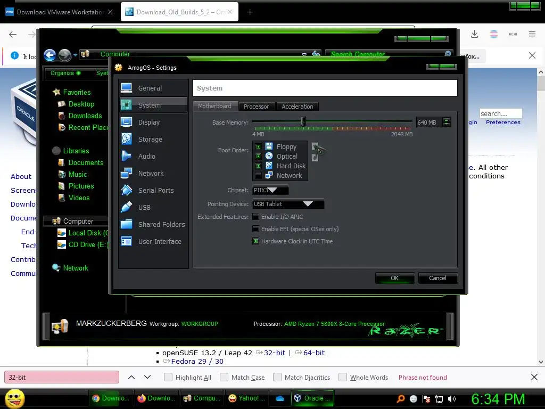Toggle Highlight All in find bar
Image resolution: width=545 pixels, height=409 pixels.
168,377
